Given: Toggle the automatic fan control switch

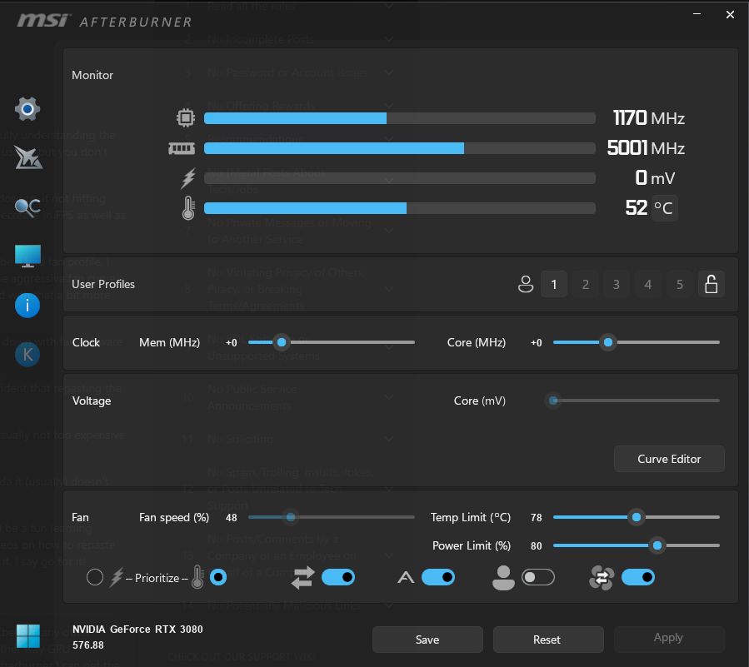Looking at the screenshot, I should tap(438, 577).
